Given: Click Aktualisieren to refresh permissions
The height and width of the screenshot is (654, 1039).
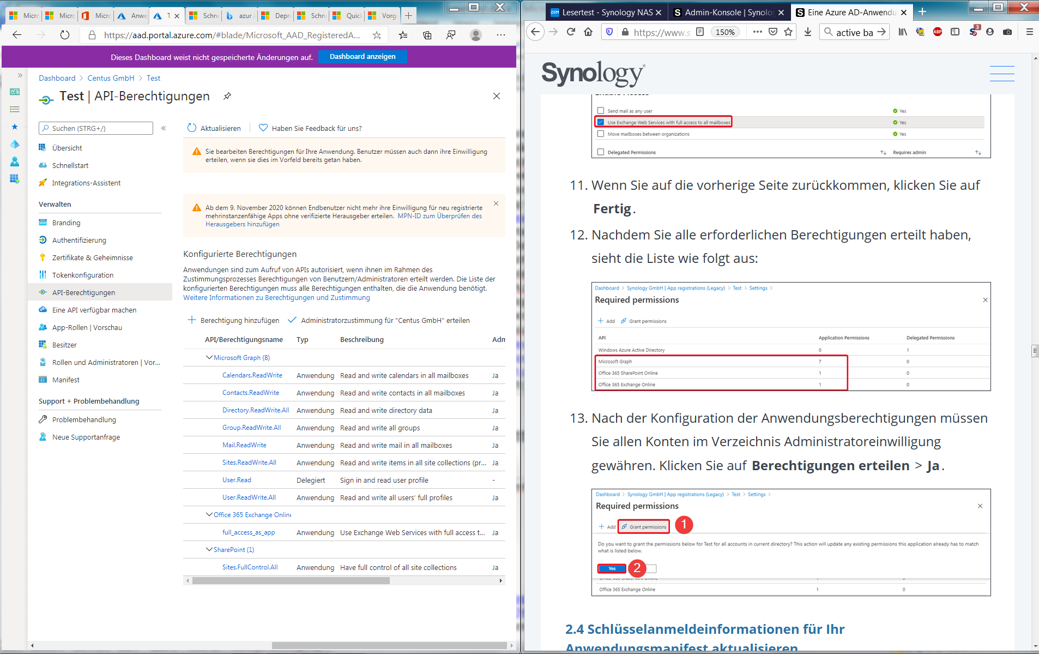Looking at the screenshot, I should coord(214,128).
